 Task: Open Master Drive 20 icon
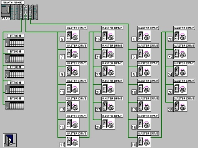click(180, 36)
